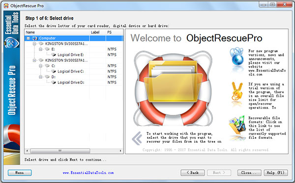Click the double left chevron arrow icon

(137, 138)
